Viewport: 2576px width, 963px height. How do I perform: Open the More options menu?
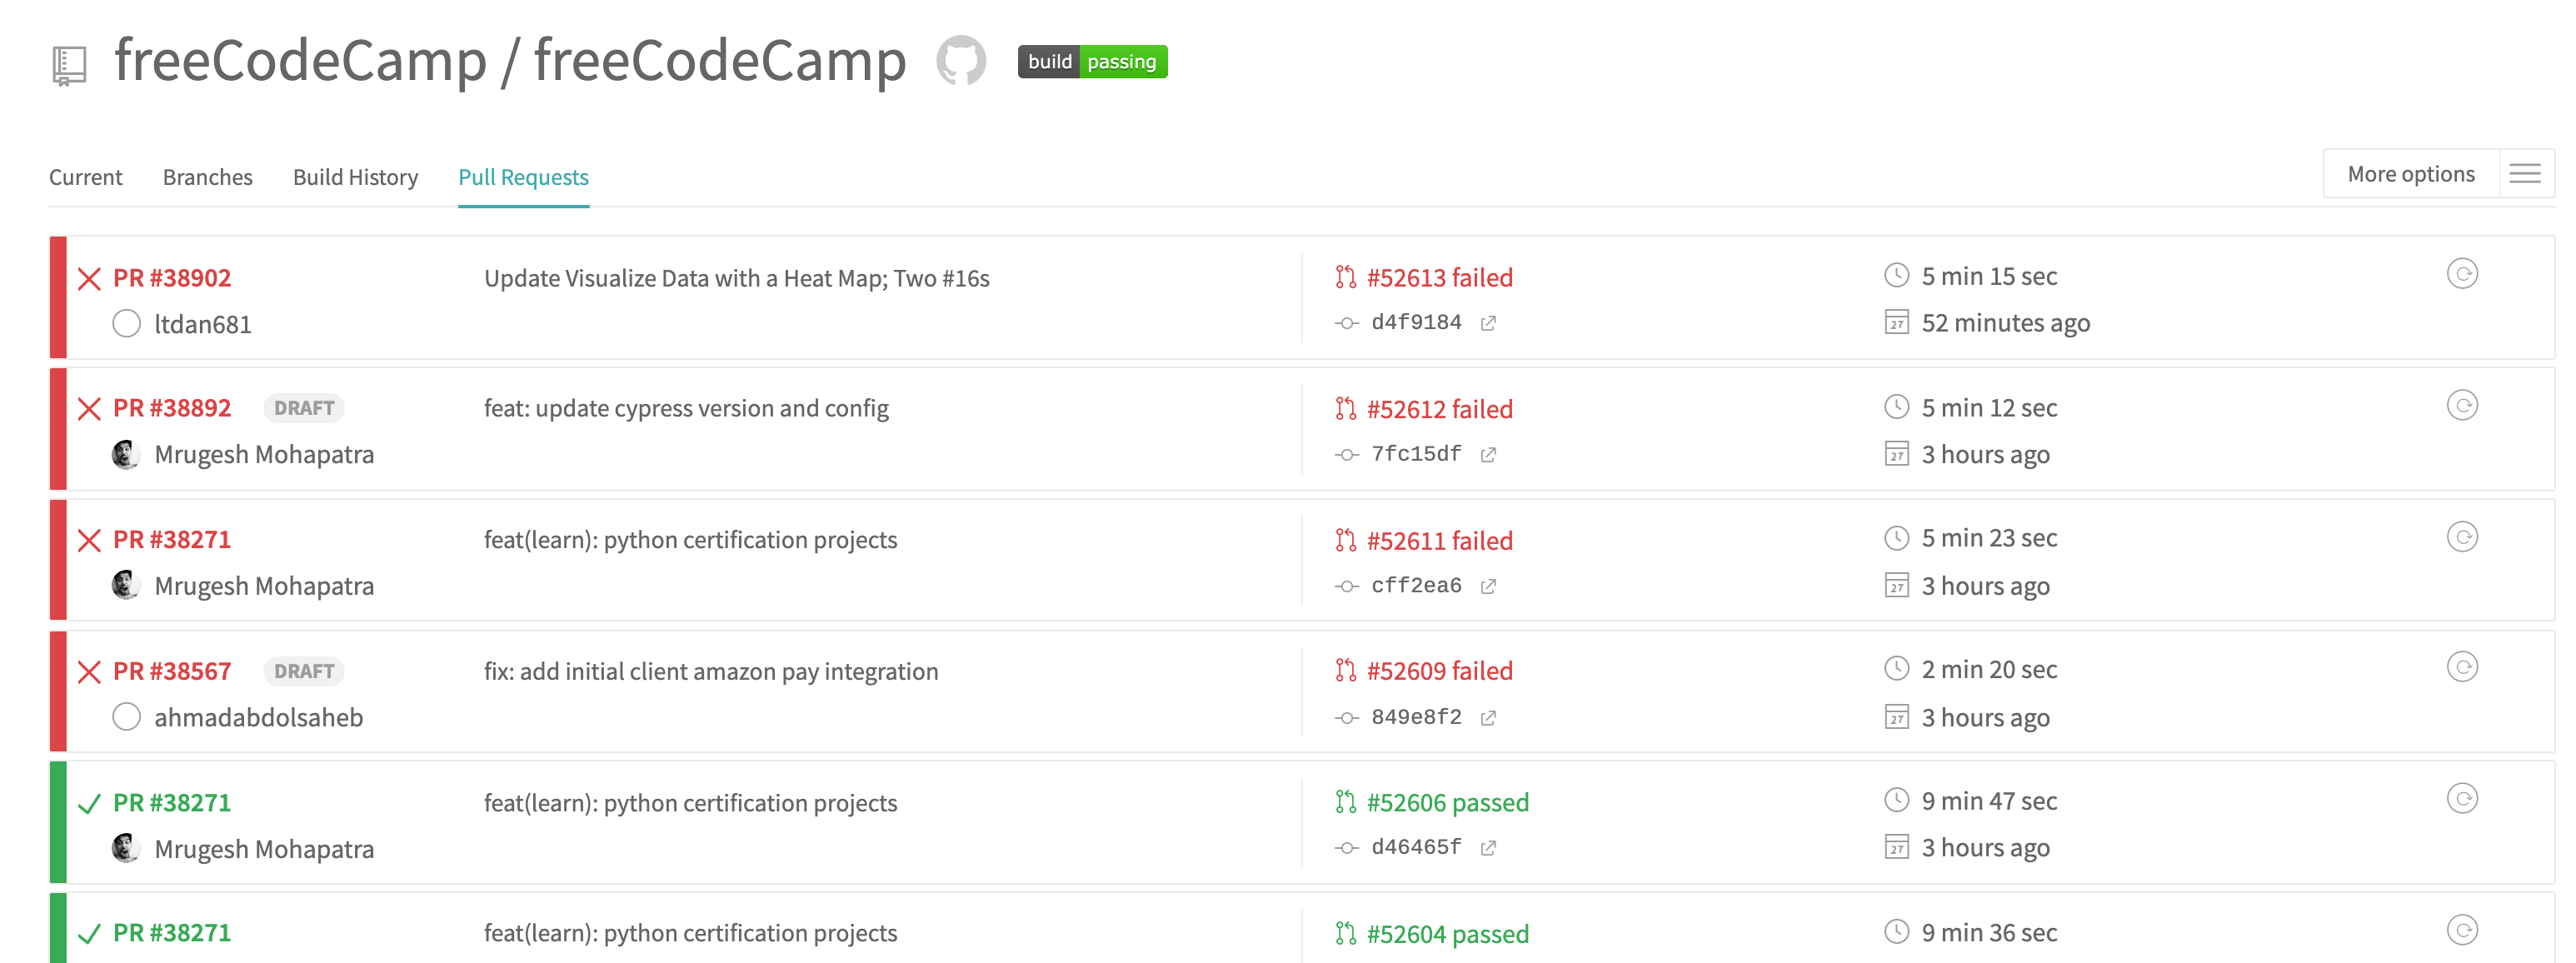tap(2410, 172)
